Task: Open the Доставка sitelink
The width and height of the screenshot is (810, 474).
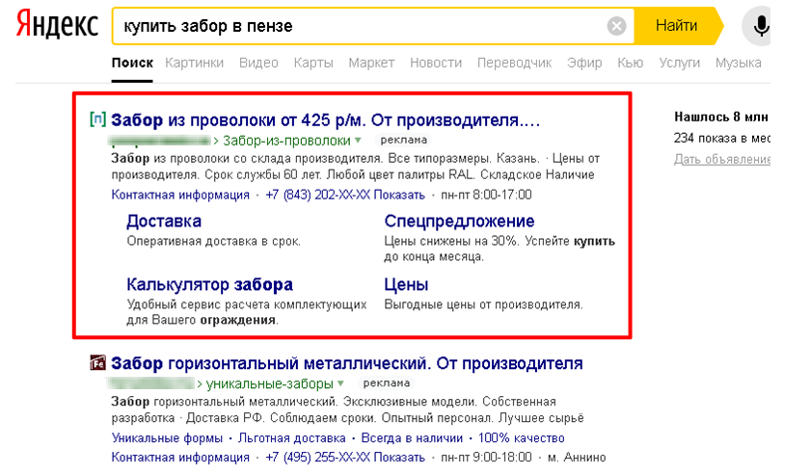Action: 164,222
